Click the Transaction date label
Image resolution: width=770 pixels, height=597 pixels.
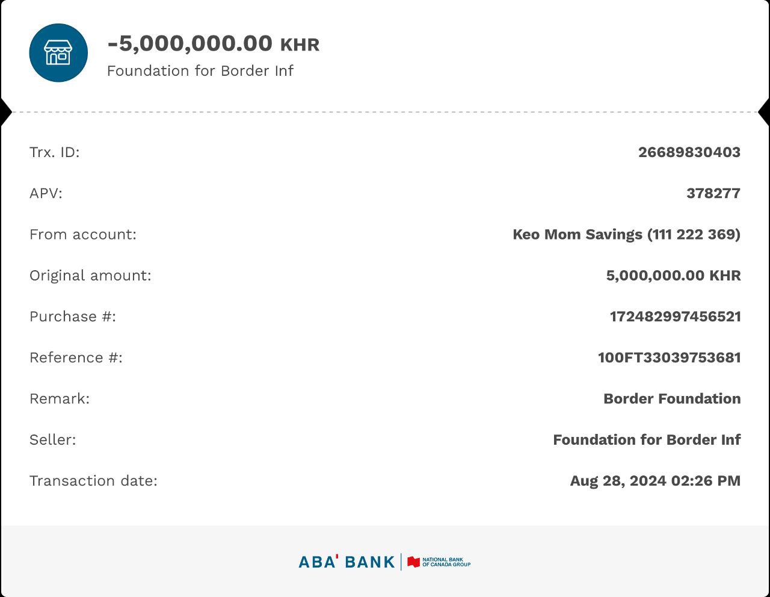tap(93, 481)
